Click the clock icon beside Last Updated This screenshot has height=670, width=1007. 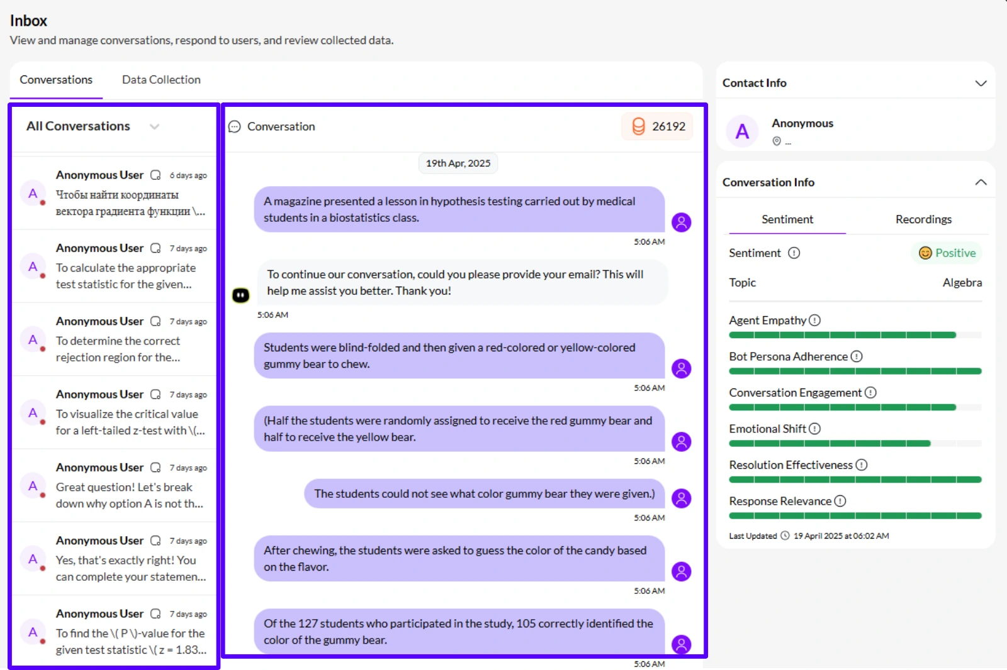(785, 536)
